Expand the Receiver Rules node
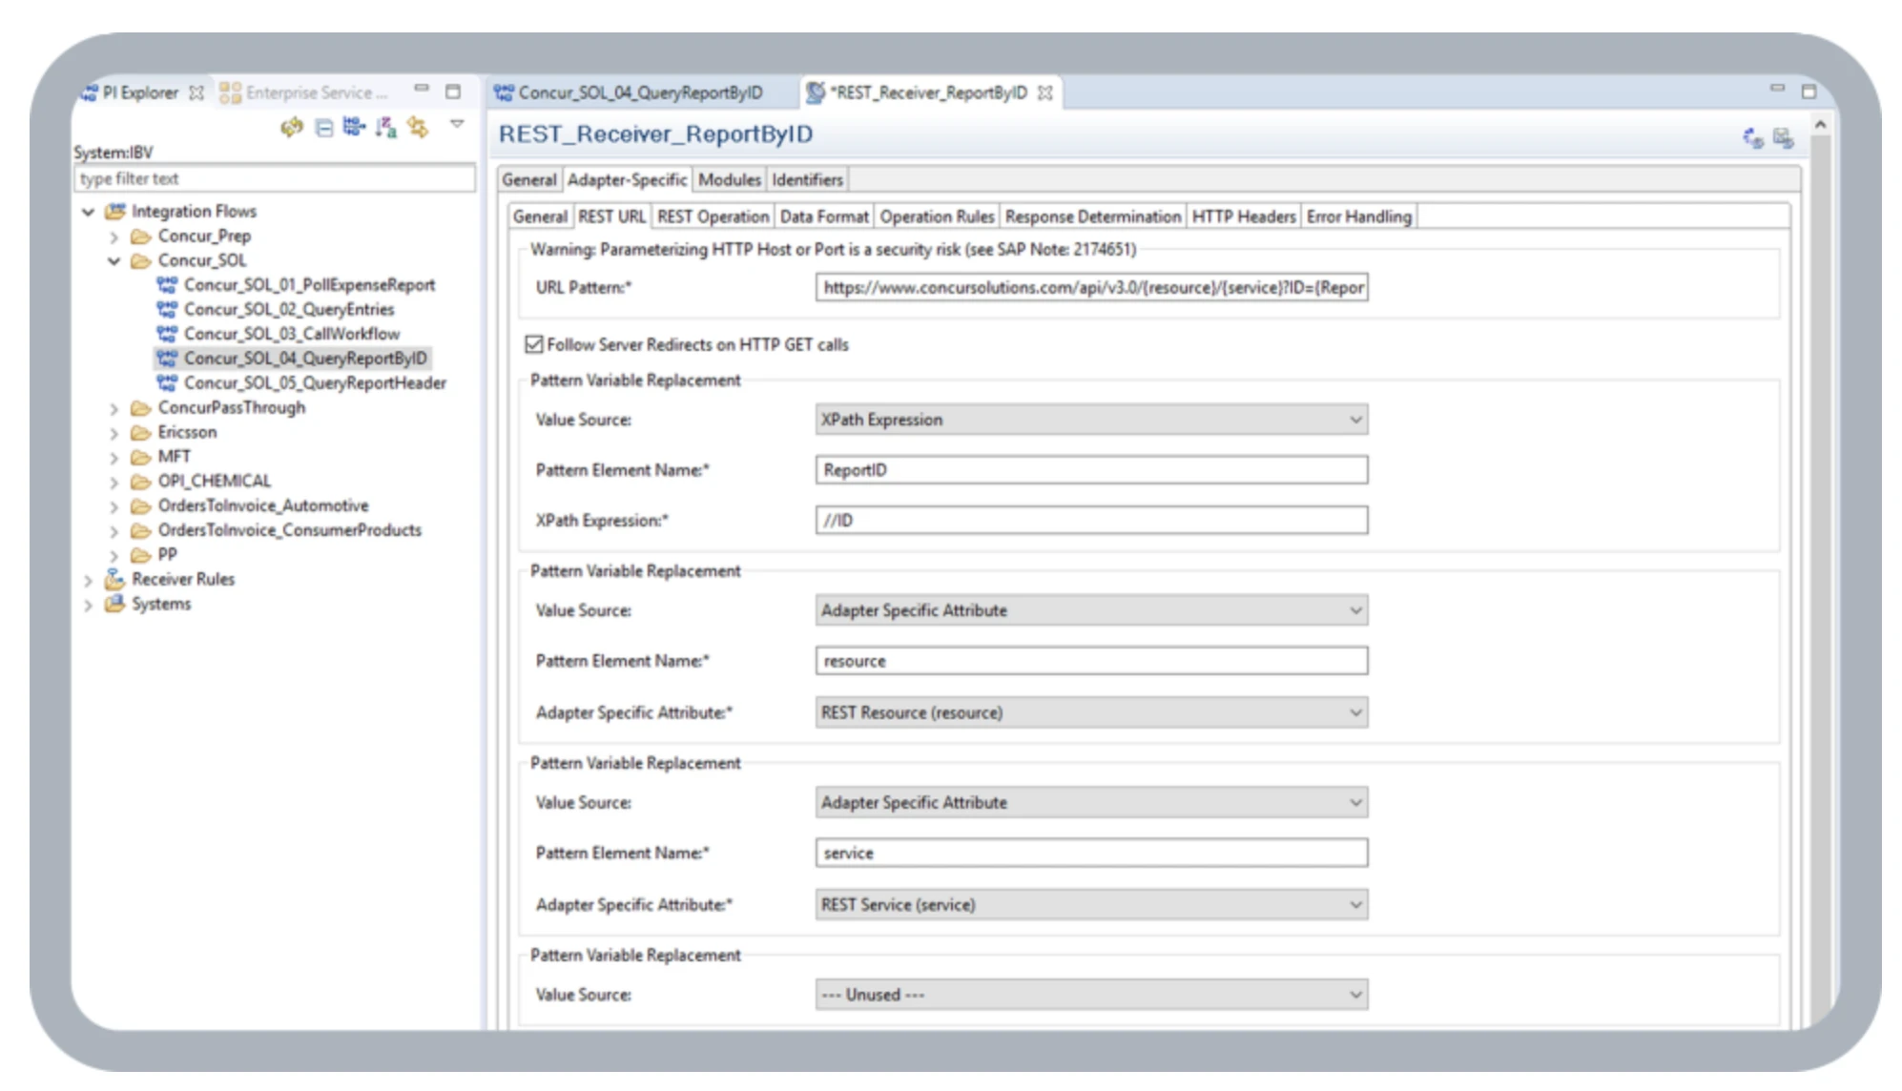 (x=88, y=580)
